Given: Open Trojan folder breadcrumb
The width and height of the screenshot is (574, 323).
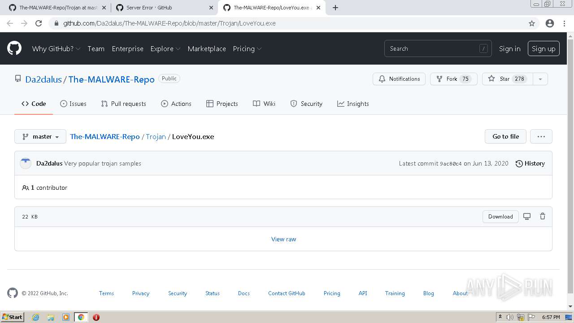Looking at the screenshot, I should (156, 136).
